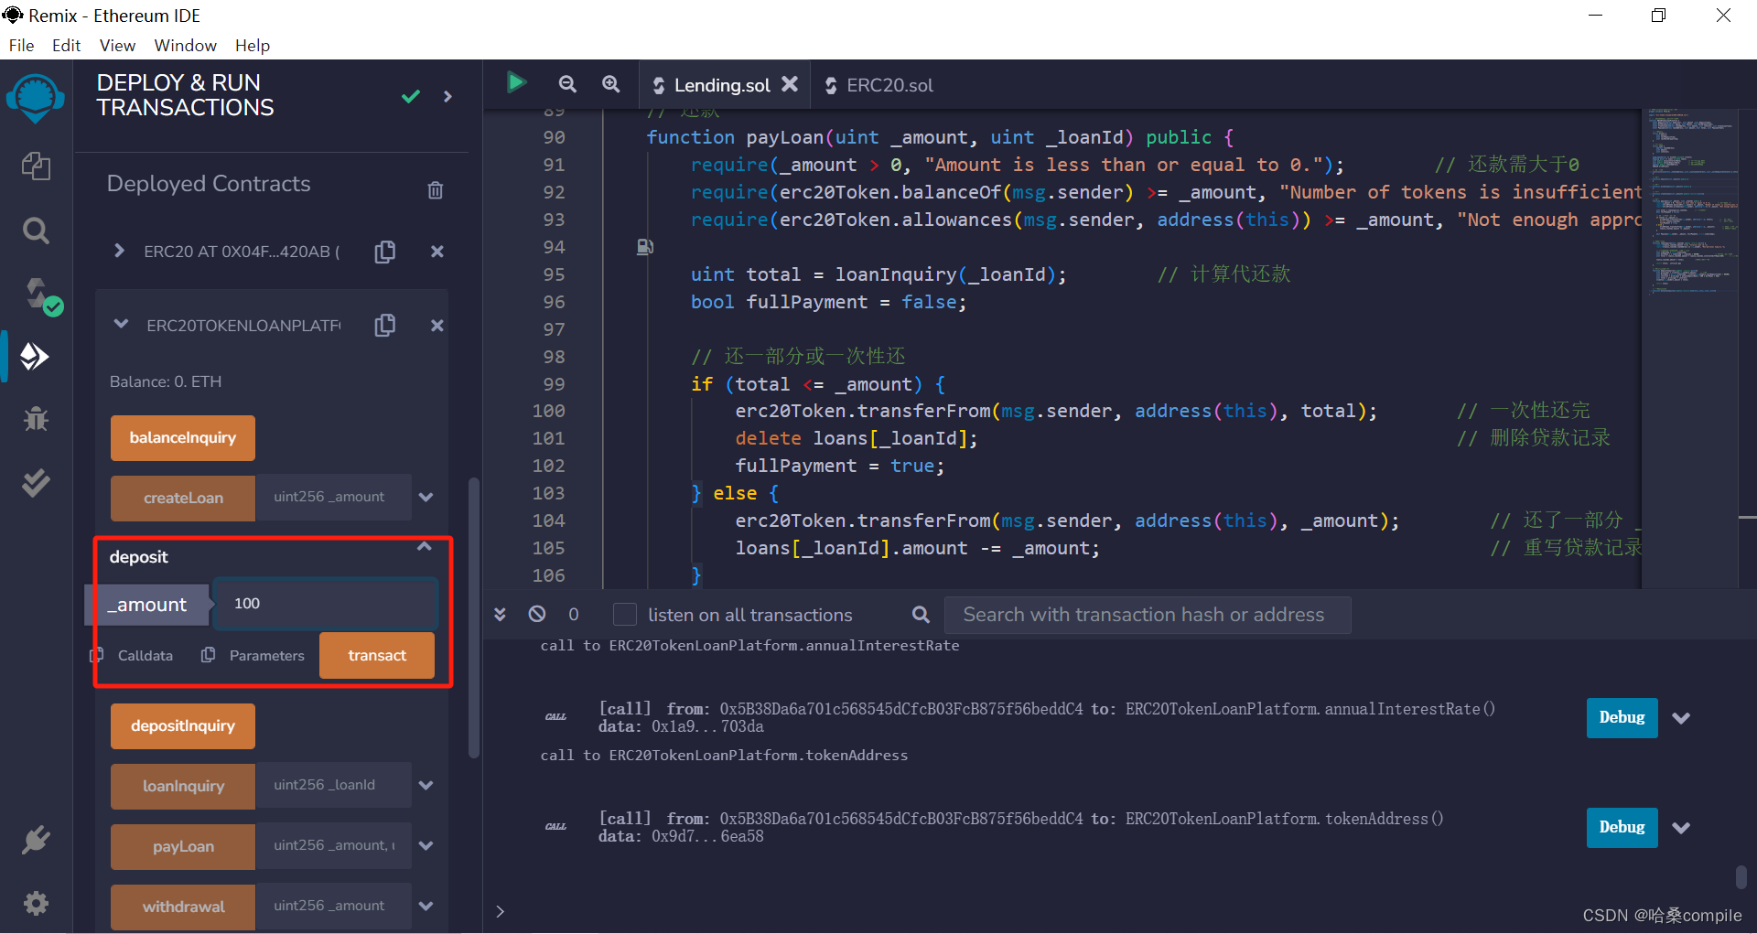Viewport: 1757px width, 934px height.
Task: Clear the terminal console icon
Action: pyautogui.click(x=537, y=614)
